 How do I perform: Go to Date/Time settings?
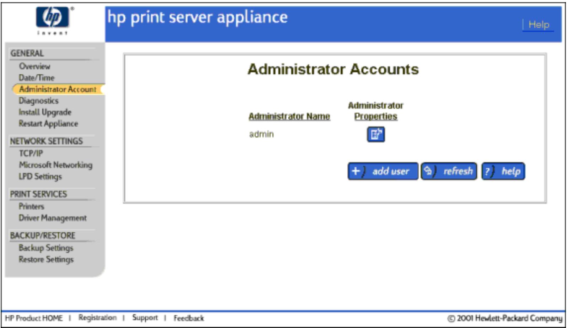tap(37, 77)
